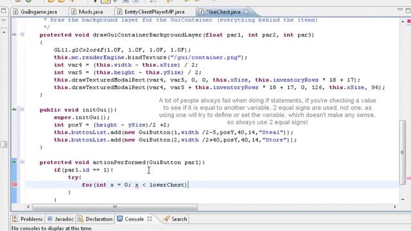Click "No consoles to display at this time."
This screenshot has width=411, height=231.
click(x=52, y=228)
